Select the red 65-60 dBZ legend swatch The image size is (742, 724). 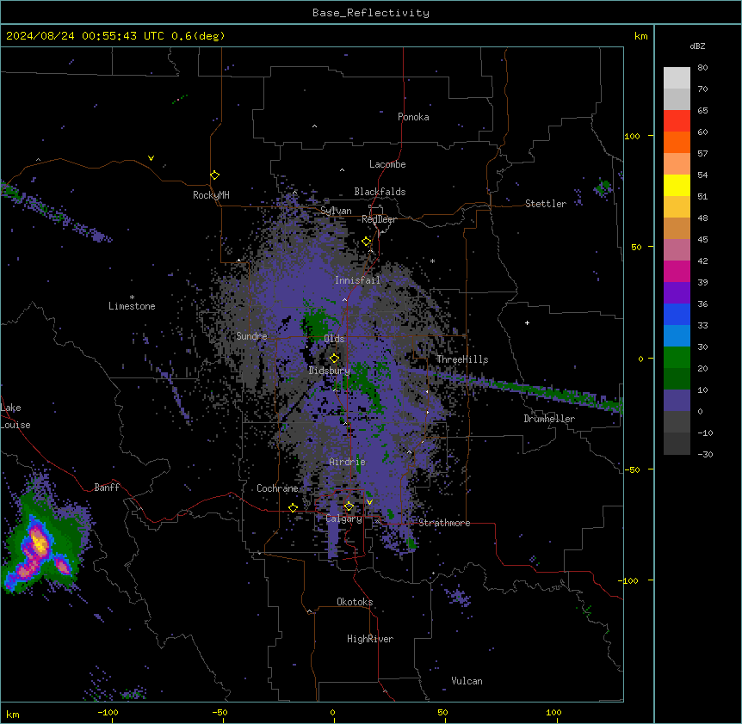[677, 121]
